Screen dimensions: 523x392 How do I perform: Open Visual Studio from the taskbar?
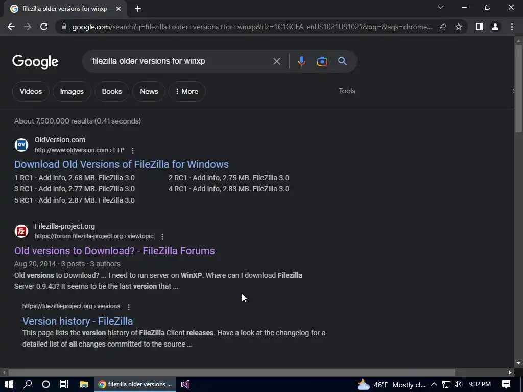pyautogui.click(x=185, y=384)
